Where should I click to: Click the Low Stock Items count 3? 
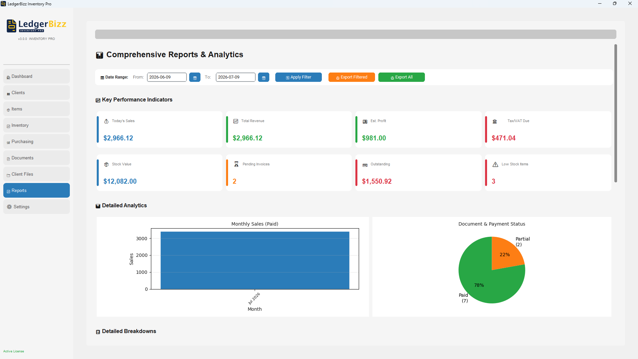click(x=493, y=181)
